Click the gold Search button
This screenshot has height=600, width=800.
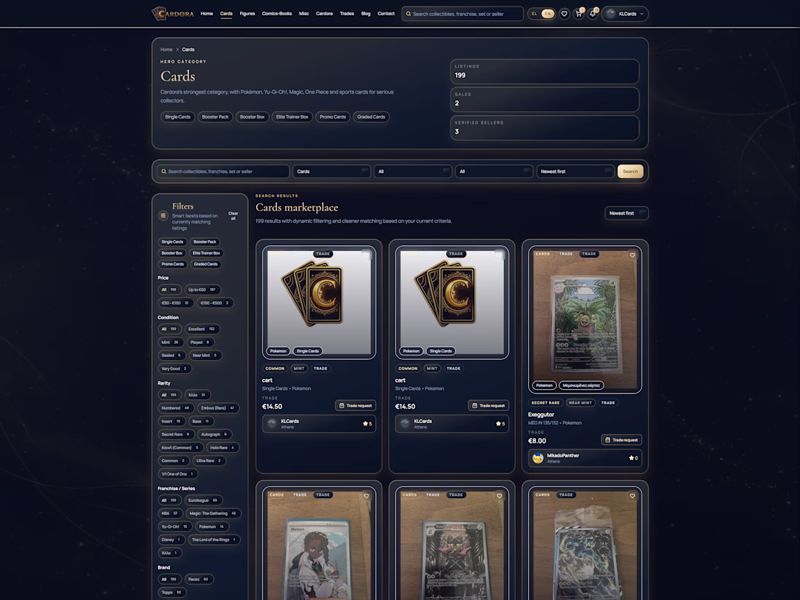pyautogui.click(x=630, y=172)
